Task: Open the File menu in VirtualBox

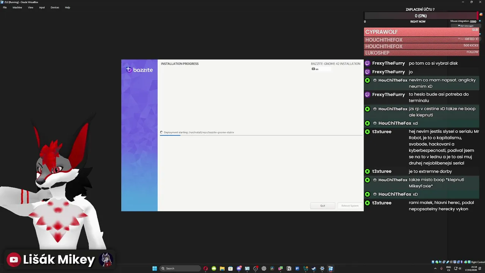Action: coord(5,7)
